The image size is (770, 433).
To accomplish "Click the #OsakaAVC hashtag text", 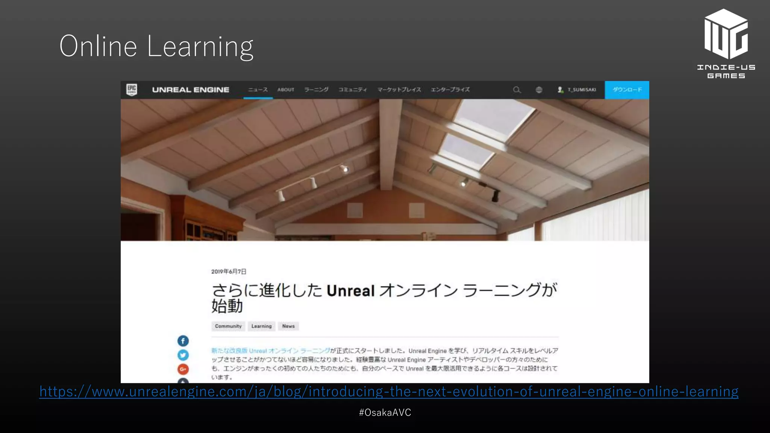I will (x=385, y=412).
